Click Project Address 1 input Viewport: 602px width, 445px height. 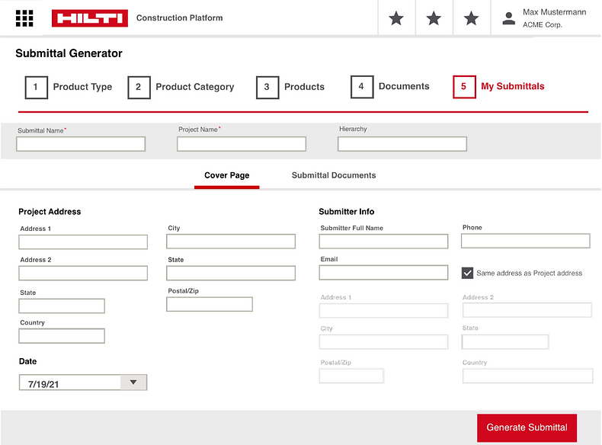(83, 242)
